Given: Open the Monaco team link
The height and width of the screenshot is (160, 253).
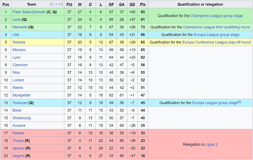Looking at the screenshot, I should pyautogui.click(x=19, y=50).
